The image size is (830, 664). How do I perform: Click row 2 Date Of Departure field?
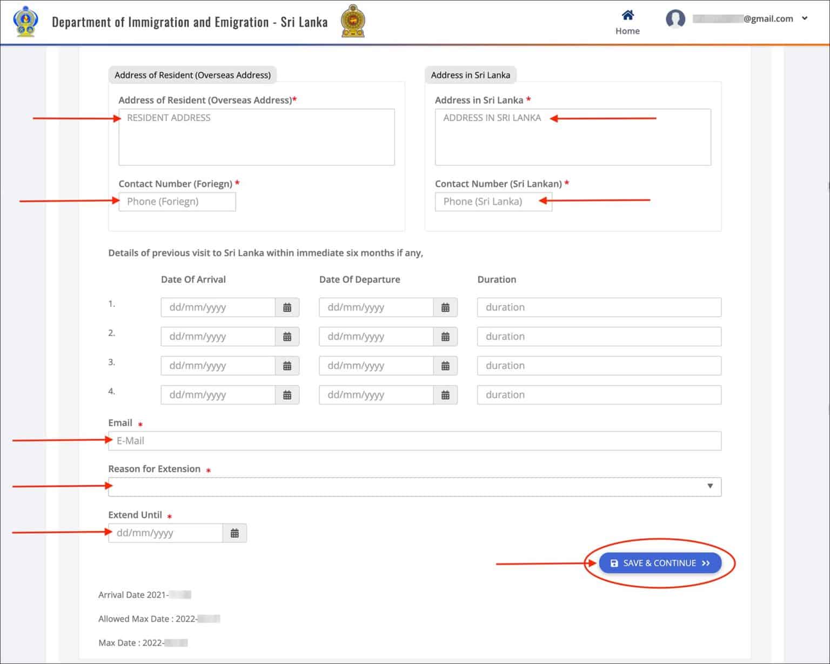pyautogui.click(x=376, y=337)
